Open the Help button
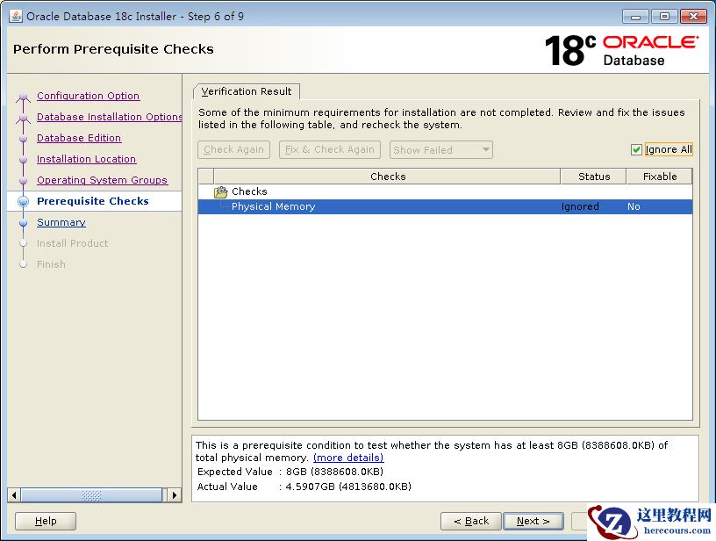Image resolution: width=716 pixels, height=541 pixels. pyautogui.click(x=46, y=521)
